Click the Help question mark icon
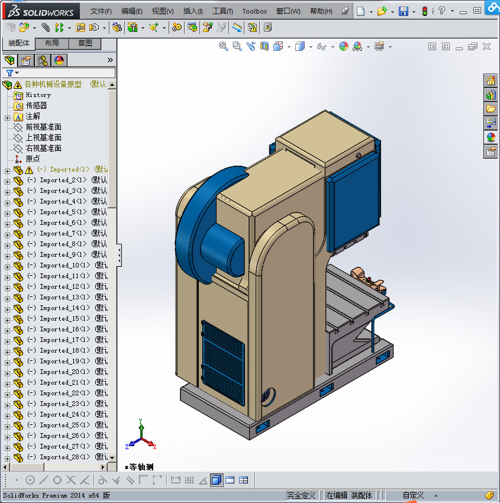The width and height of the screenshot is (500, 503). tap(441, 11)
